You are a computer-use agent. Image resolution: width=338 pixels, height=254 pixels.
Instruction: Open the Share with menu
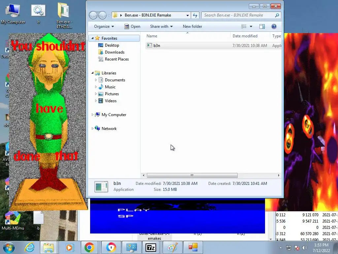161,26
